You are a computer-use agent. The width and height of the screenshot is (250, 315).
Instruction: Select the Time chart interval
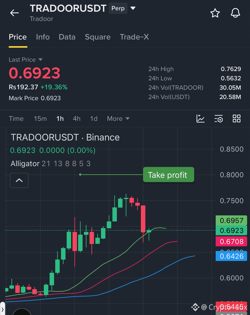(16, 118)
